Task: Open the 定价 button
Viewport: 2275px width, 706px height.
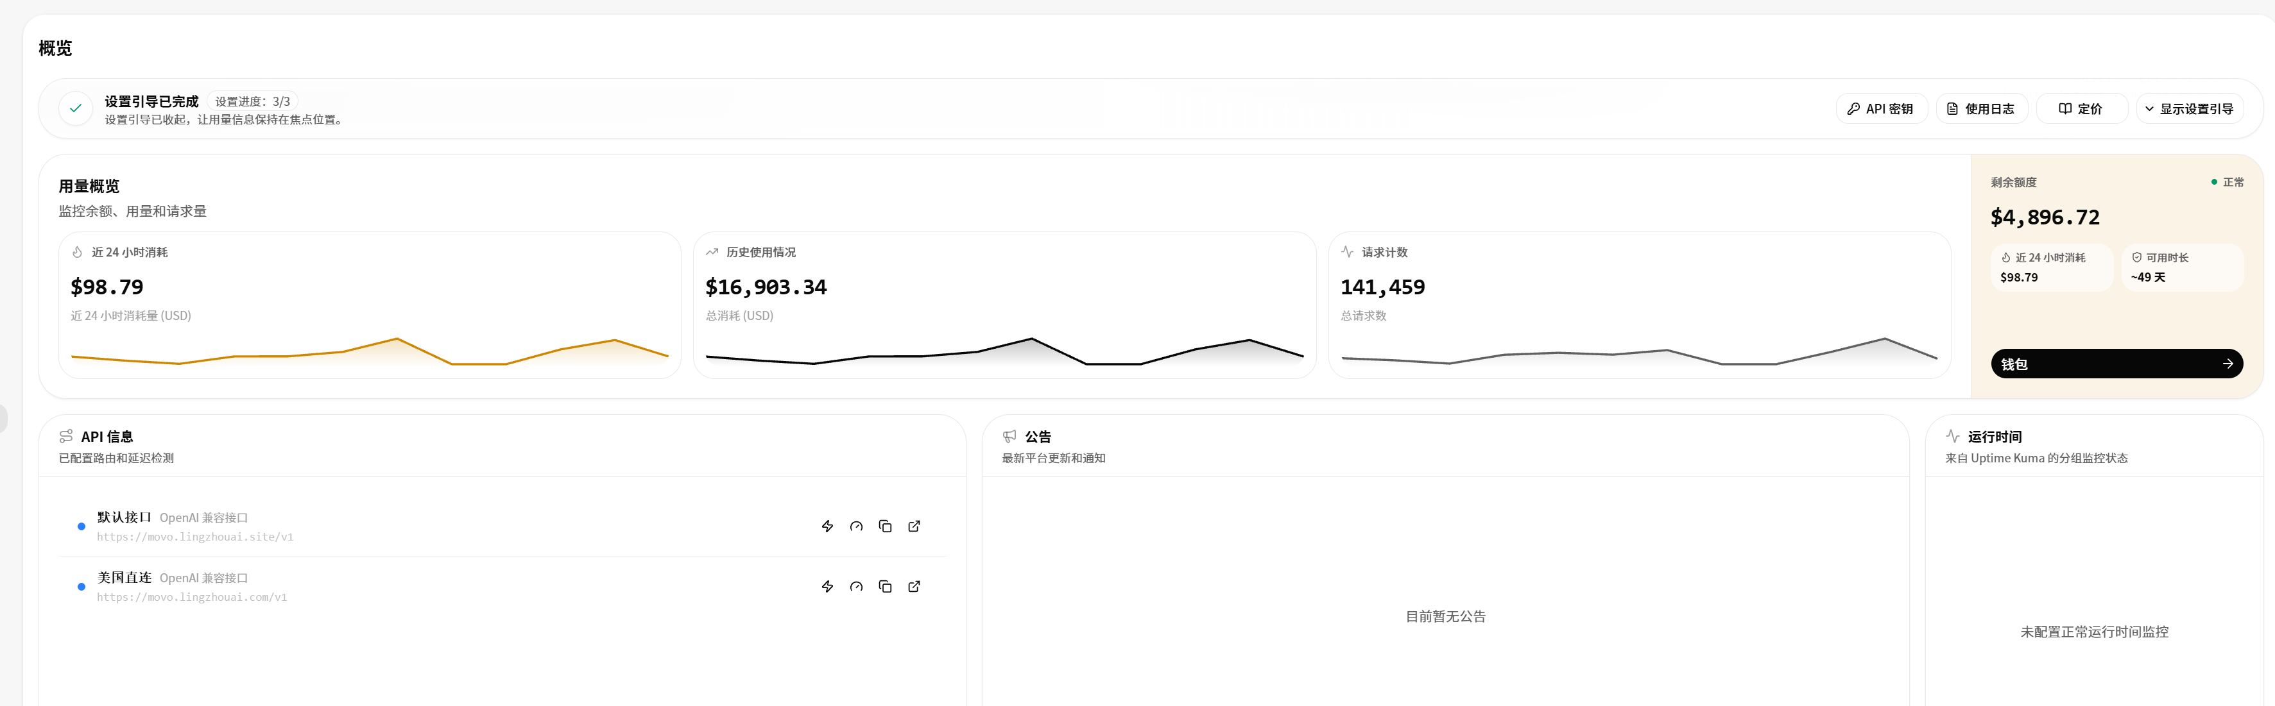Action: (2081, 108)
